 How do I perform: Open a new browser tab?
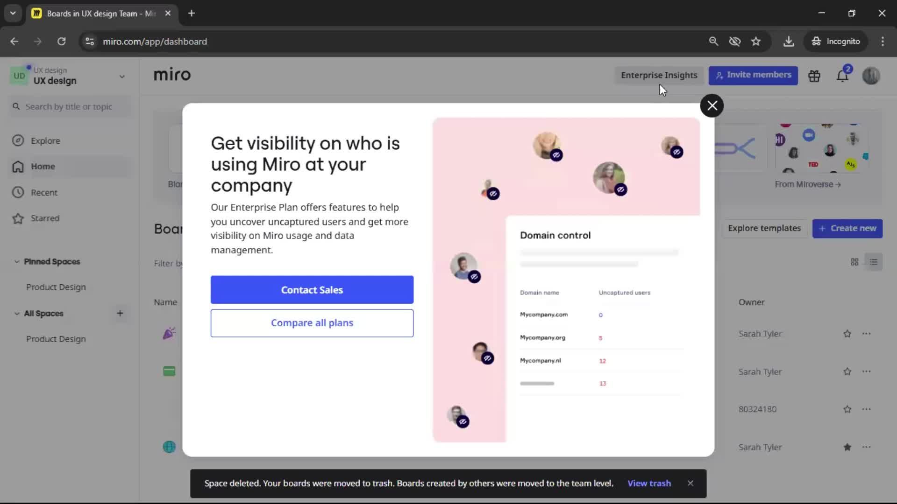[x=192, y=14]
